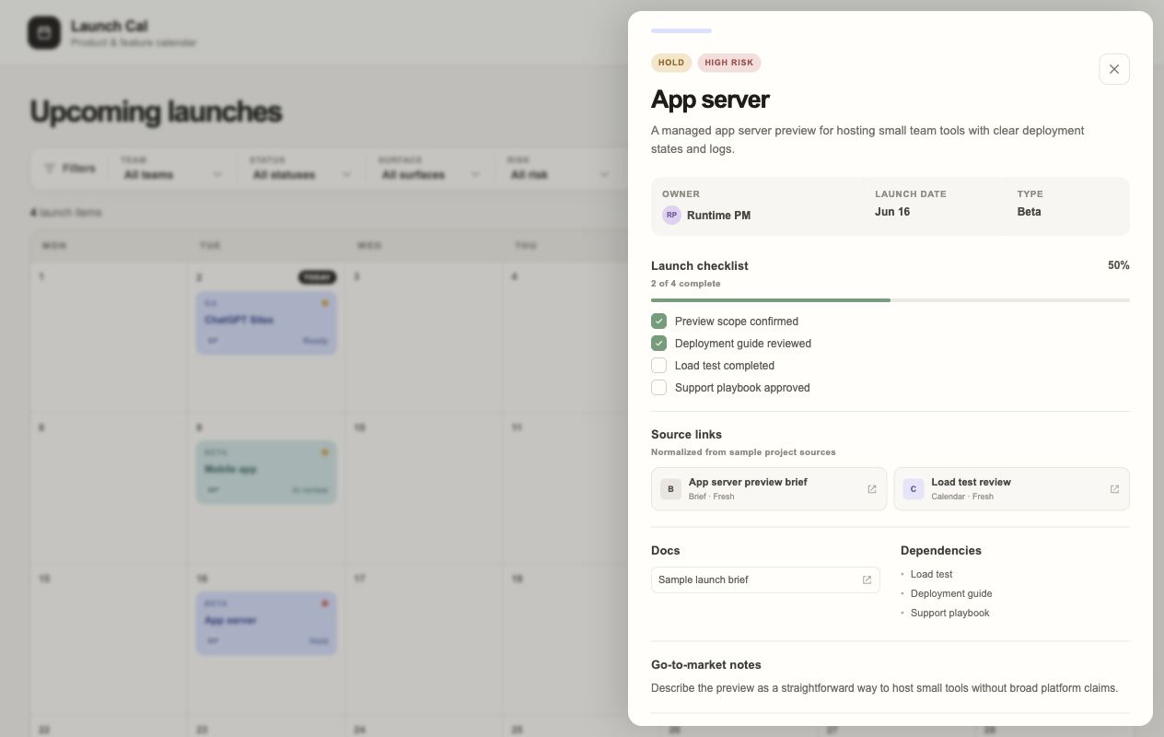Screen dimensions: 1164x737
Task: Click the App server panel heading
Action: (710, 99)
